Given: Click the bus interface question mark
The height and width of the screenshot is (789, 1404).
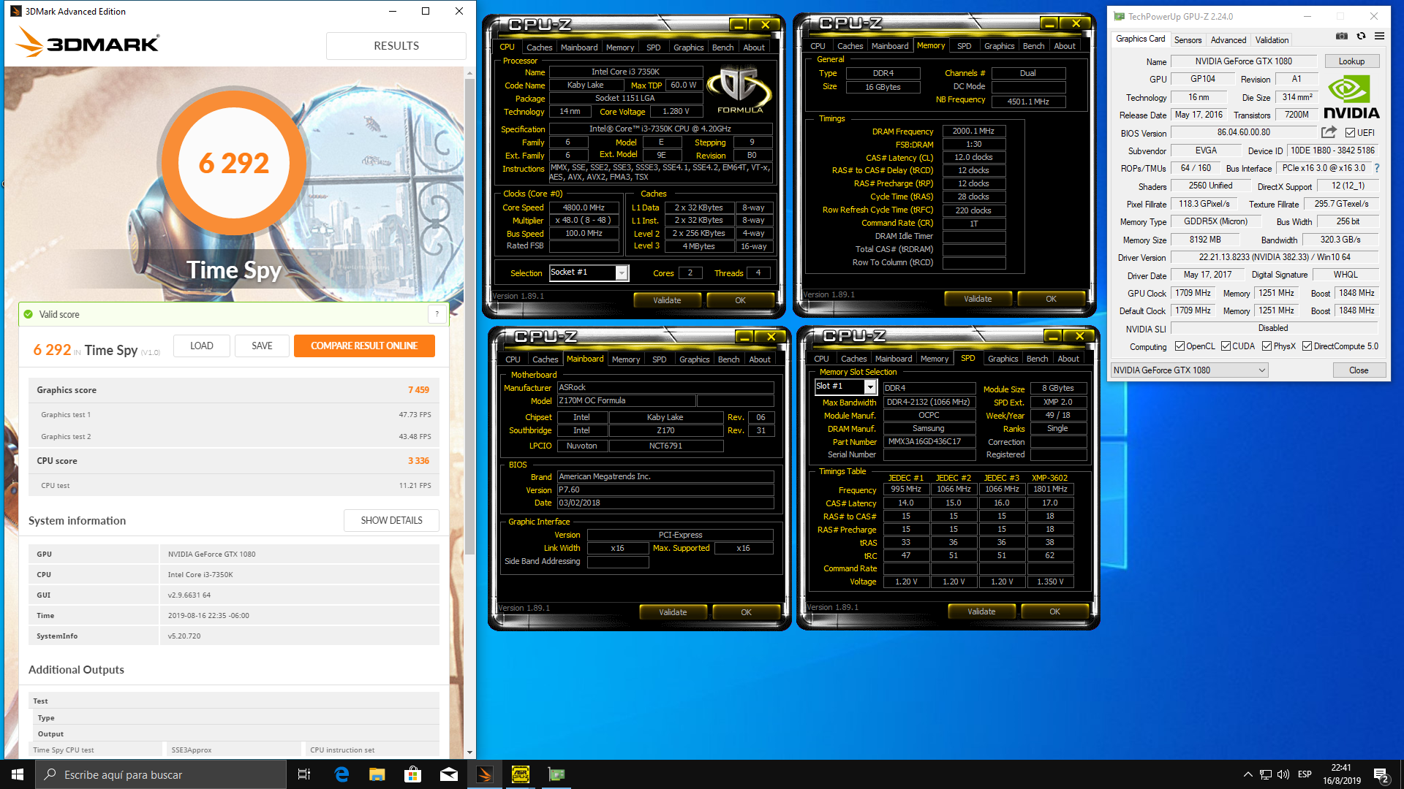Looking at the screenshot, I should pyautogui.click(x=1377, y=168).
